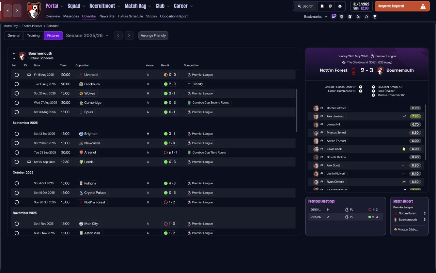436x273 pixels.
Task: Expand the Recruitment menu dropdown
Action: point(119,6)
